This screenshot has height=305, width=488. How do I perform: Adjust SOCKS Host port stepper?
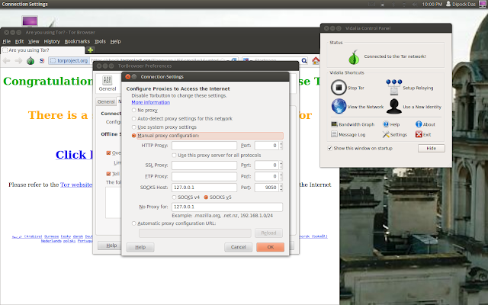(x=281, y=188)
